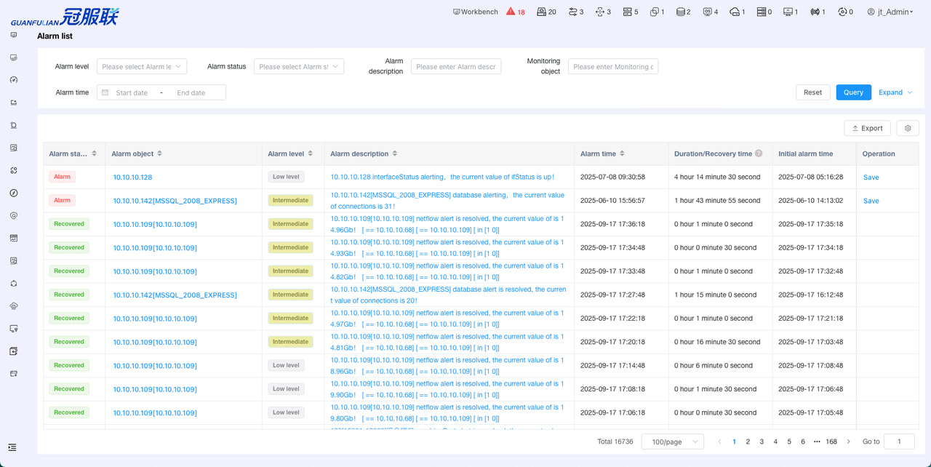This screenshot has width=931, height=467.
Task: Open the 100/page size selector
Action: click(x=672, y=442)
